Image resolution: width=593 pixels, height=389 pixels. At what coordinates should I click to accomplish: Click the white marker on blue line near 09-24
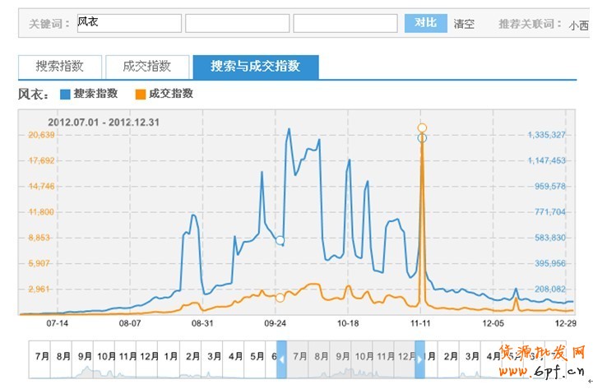pyautogui.click(x=280, y=240)
